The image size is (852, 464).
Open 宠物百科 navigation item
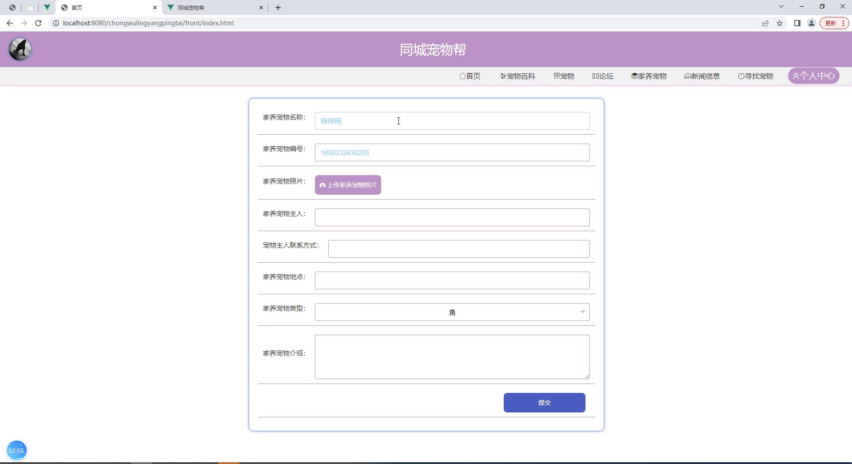(x=518, y=76)
